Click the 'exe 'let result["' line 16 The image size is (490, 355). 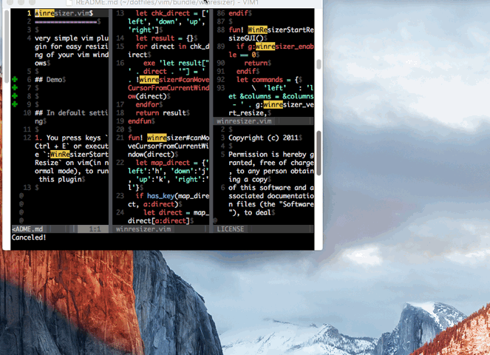pyautogui.click(x=176, y=63)
